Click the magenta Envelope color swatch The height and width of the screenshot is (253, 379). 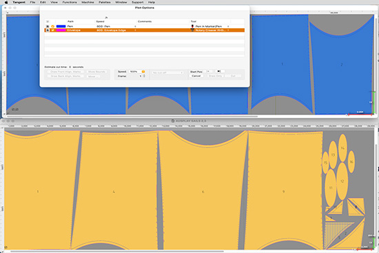61,30
